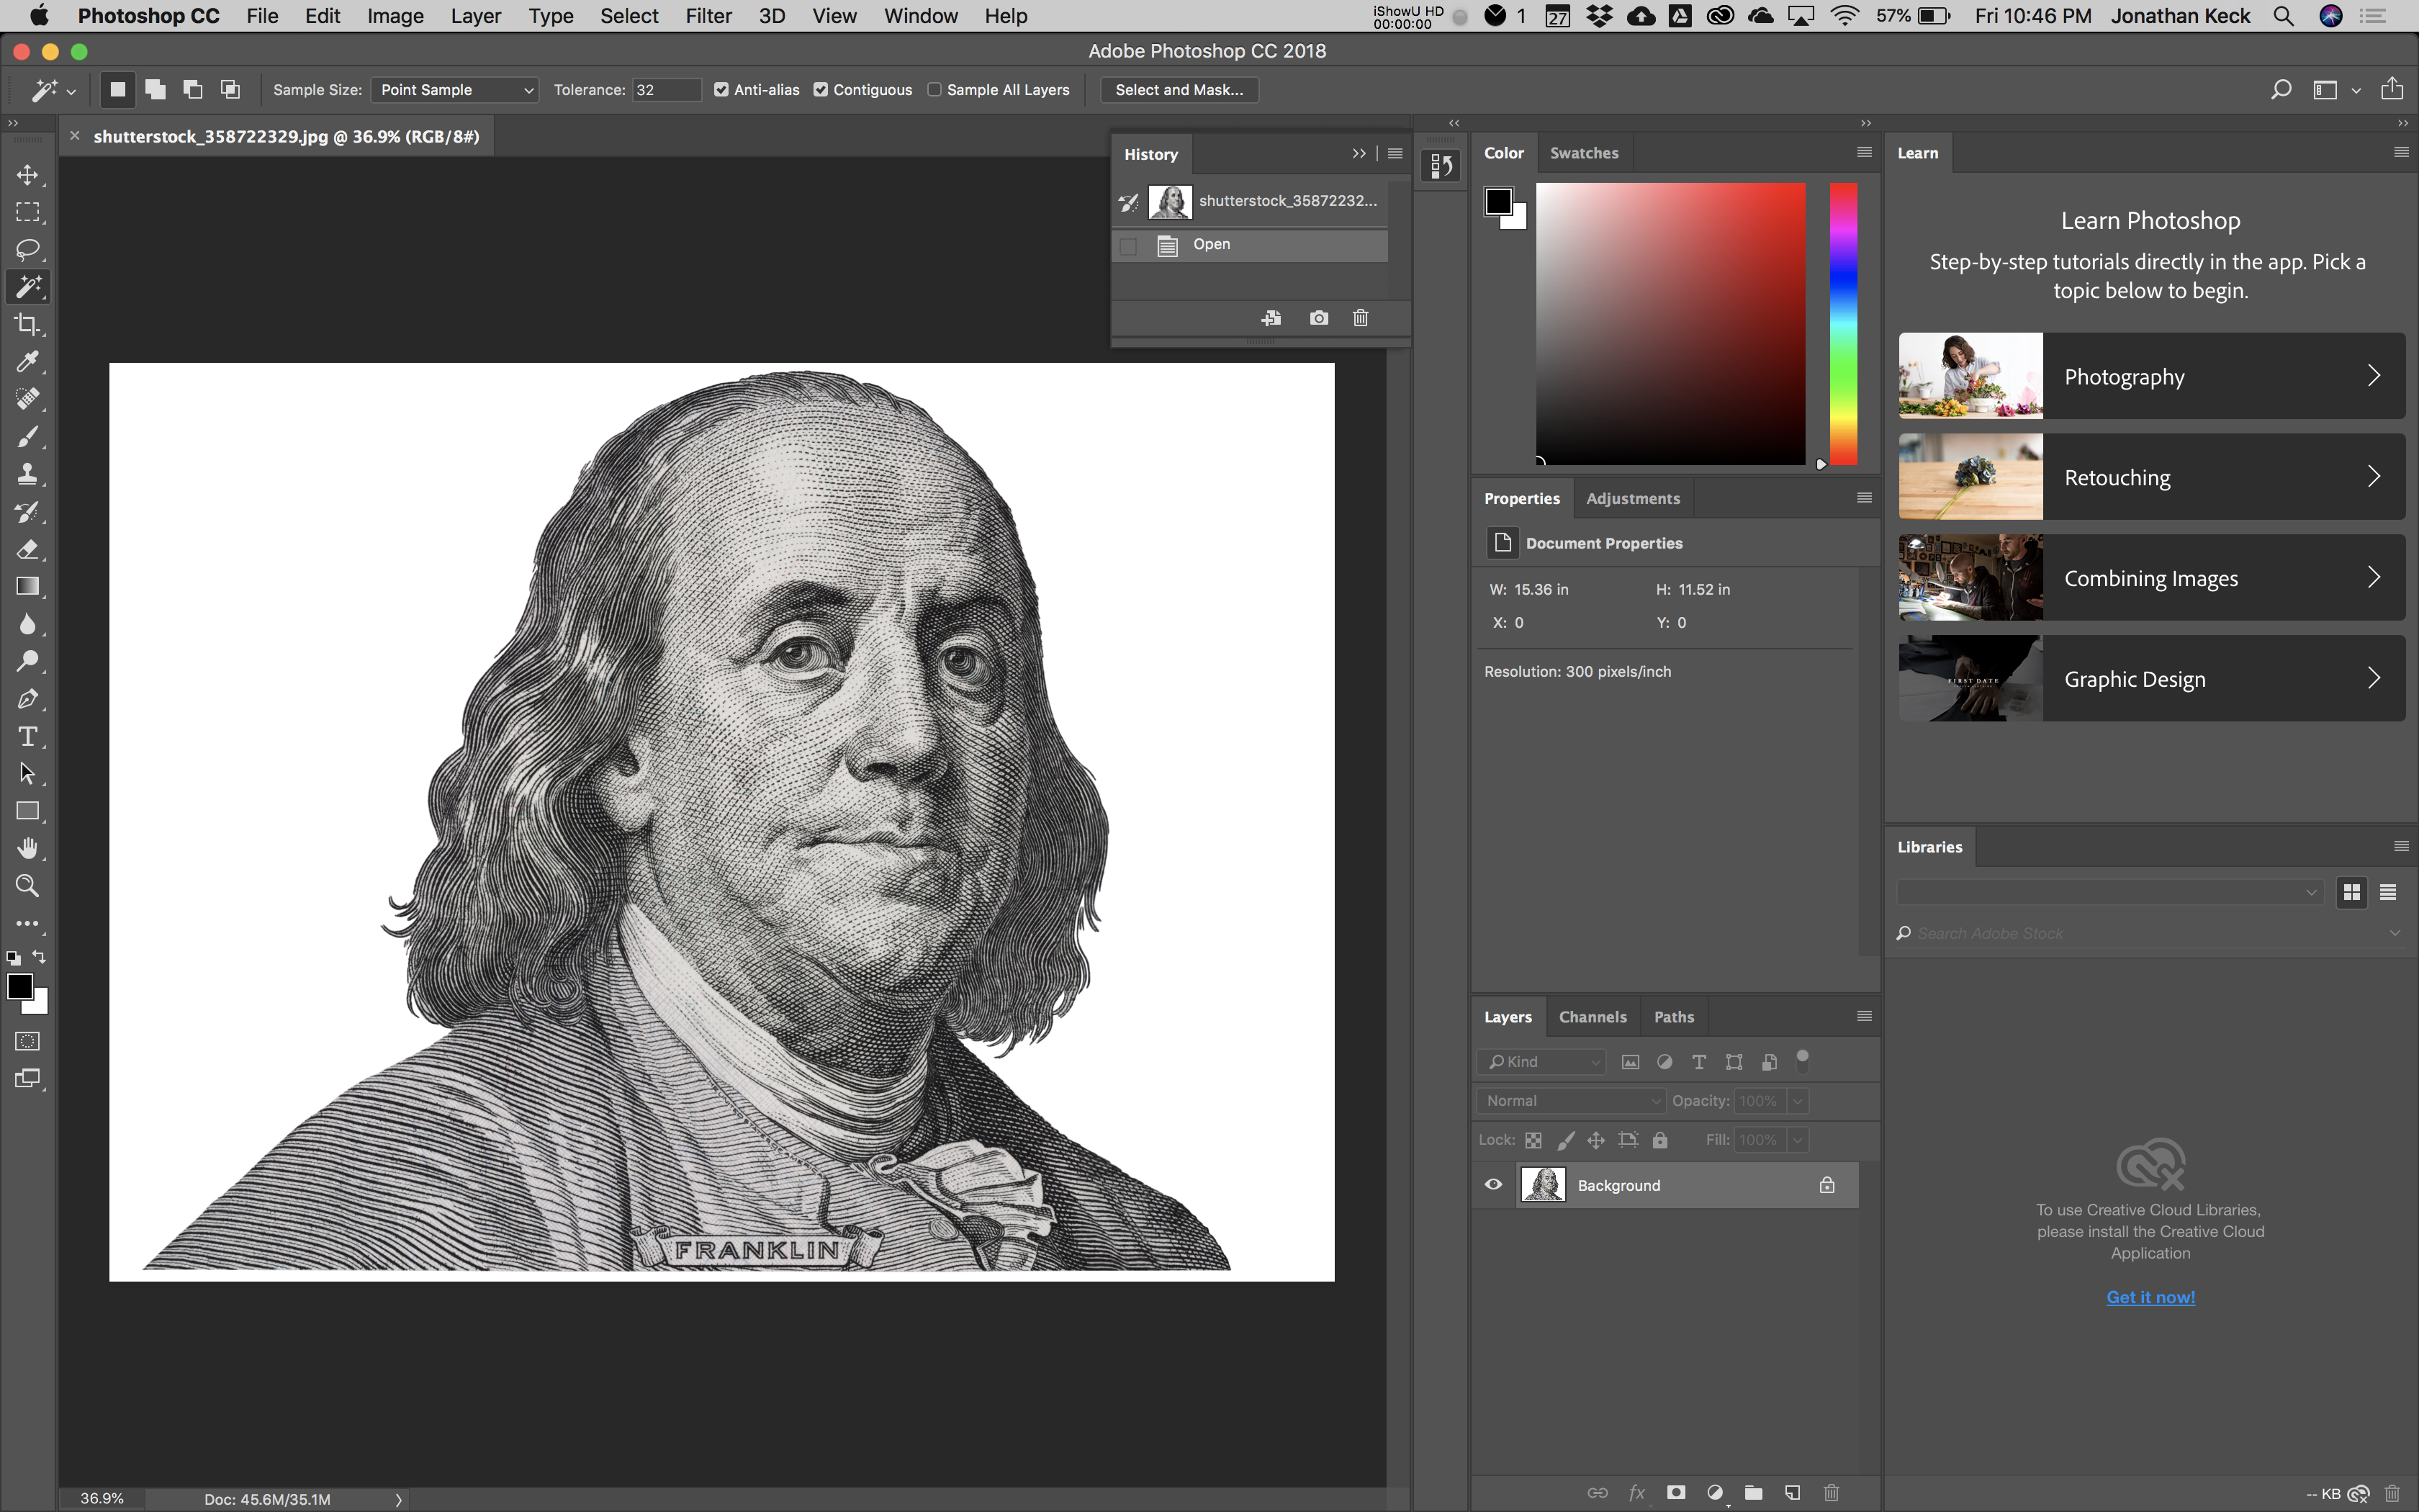Click the Select and Mask button
The height and width of the screenshot is (1512, 2419).
[1179, 90]
